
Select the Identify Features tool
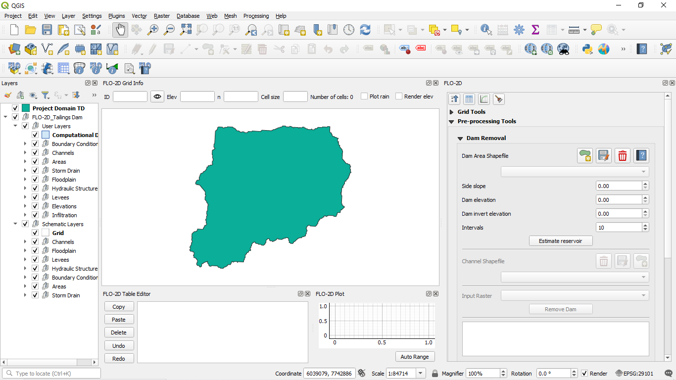tap(486, 30)
